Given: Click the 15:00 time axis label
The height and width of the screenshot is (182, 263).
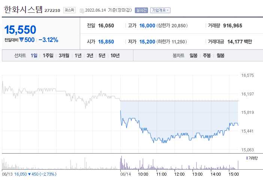Looking at the screenshot, I should point(234,174).
